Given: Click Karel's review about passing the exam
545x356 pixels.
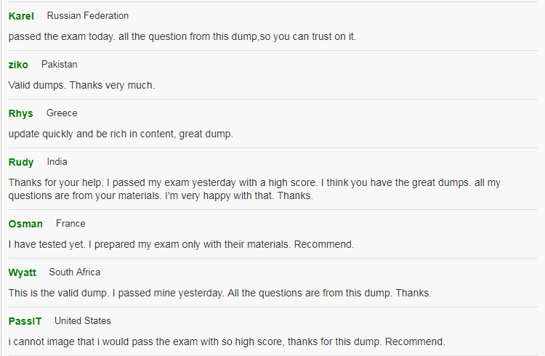Looking at the screenshot, I should pos(182,36).
